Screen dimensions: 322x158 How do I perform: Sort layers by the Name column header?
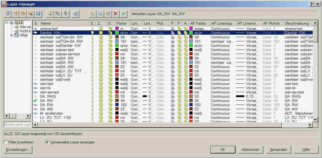pos(53,23)
